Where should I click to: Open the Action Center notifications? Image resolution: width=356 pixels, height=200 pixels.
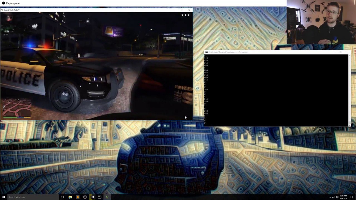pos(352,197)
